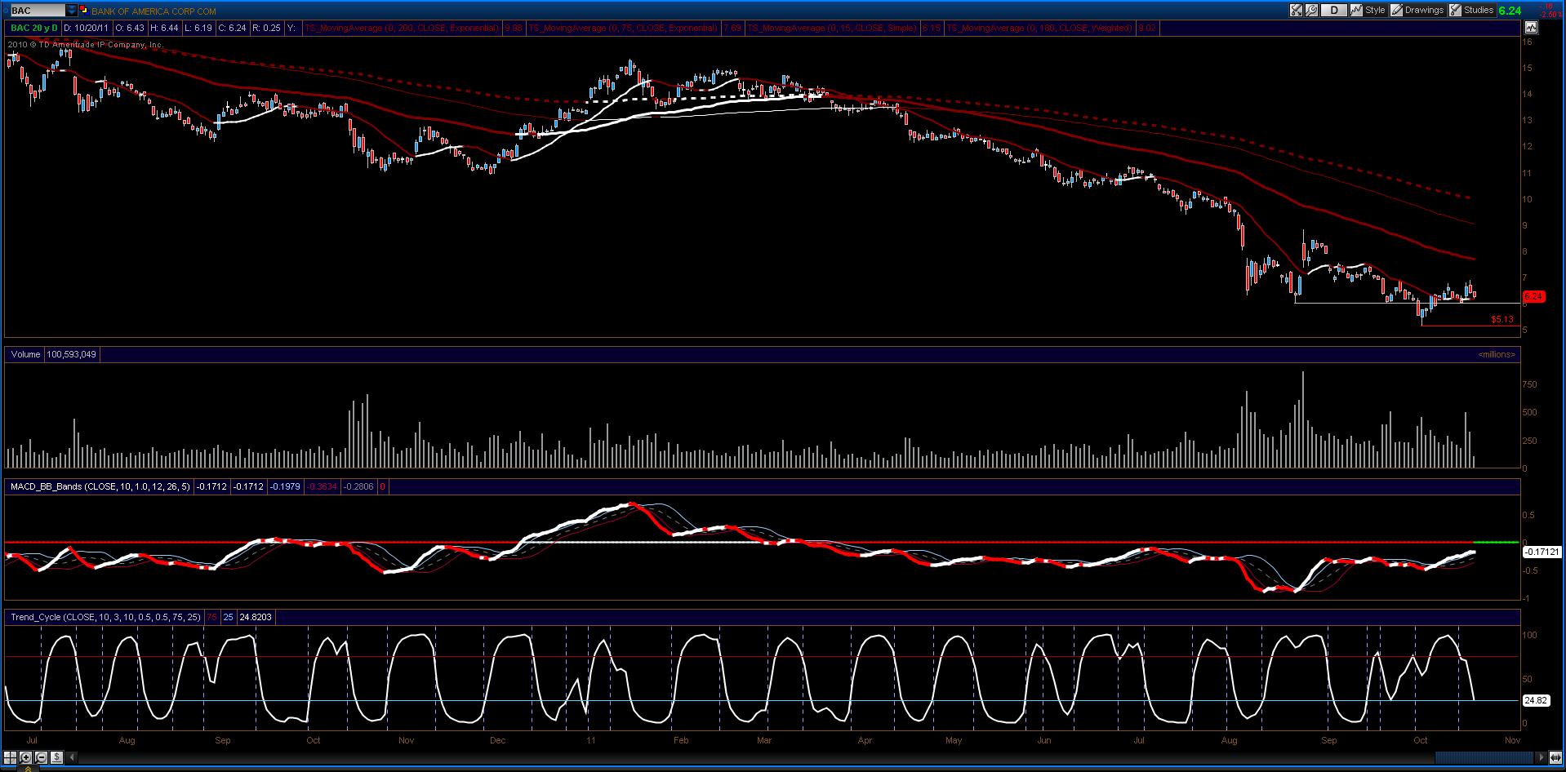The height and width of the screenshot is (772, 1566).
Task: Click the chart-line icon under the toolbar
Action: click(x=1529, y=27)
